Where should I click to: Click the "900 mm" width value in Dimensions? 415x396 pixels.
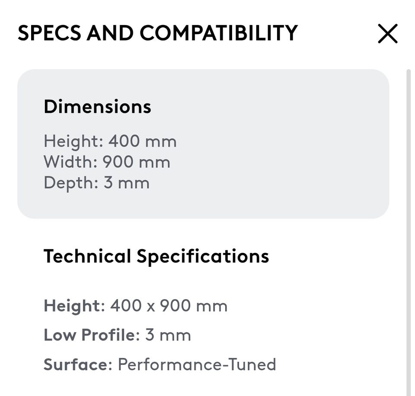pos(136,162)
